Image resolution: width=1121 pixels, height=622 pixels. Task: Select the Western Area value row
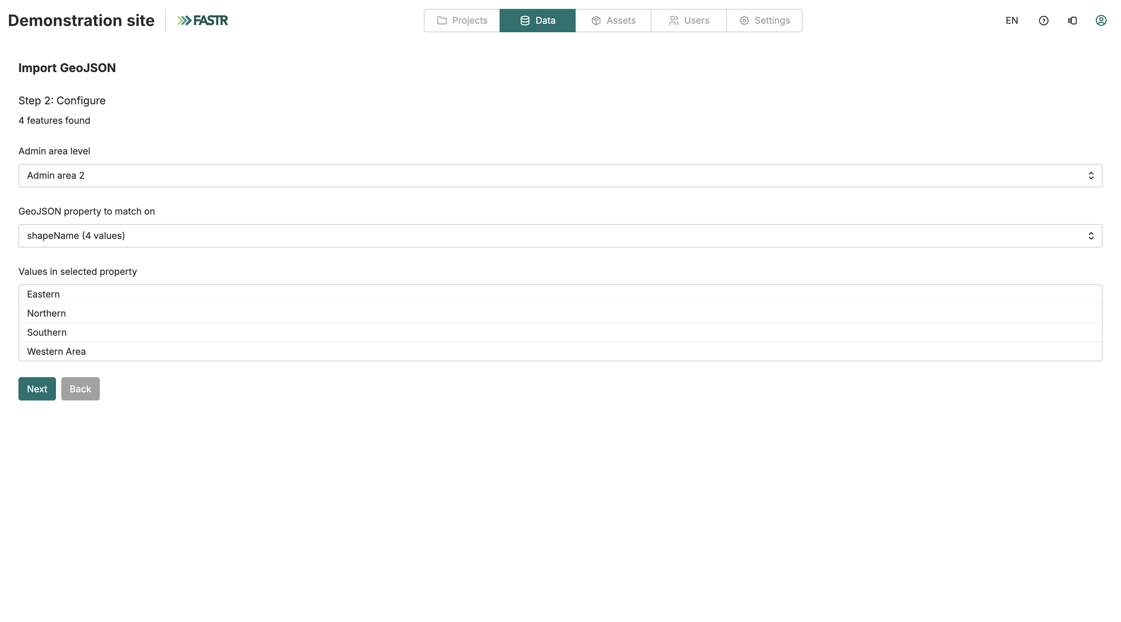point(560,351)
